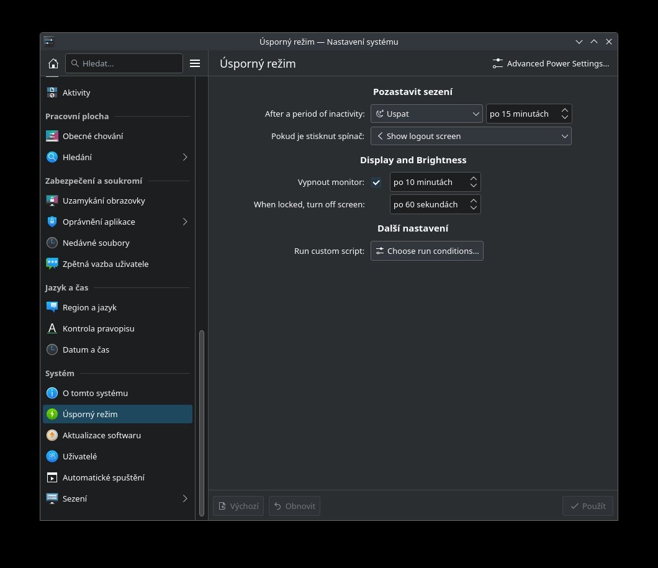This screenshot has width=658, height=568.
Task: Click the Region a jazyk icon
Action: 52,307
